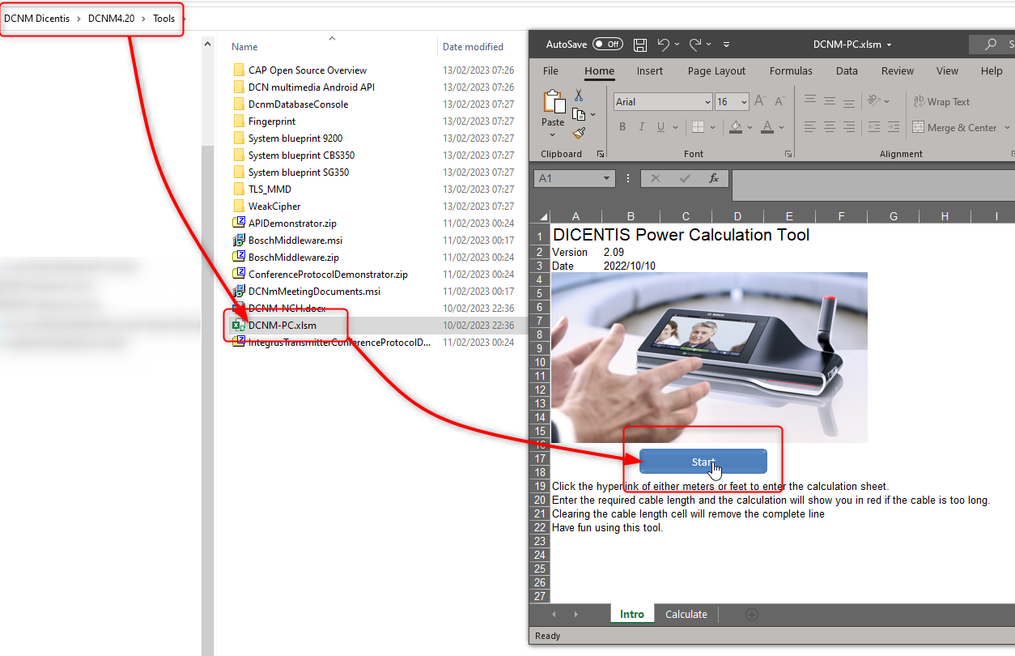Select the BoschMiddleware.msi file
1015x656 pixels.
click(295, 241)
